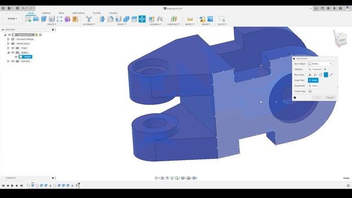Switch to the Utilities tab
352x198 pixels.
[x=113, y=13]
